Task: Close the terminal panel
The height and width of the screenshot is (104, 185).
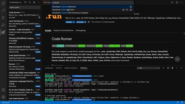Action: click(x=181, y=68)
